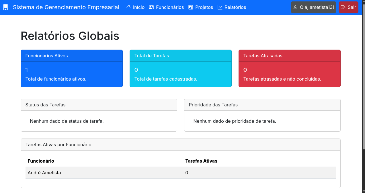Click the chart icon beside Relatórios
Image resolution: width=365 pixels, height=193 pixels.
point(220,7)
